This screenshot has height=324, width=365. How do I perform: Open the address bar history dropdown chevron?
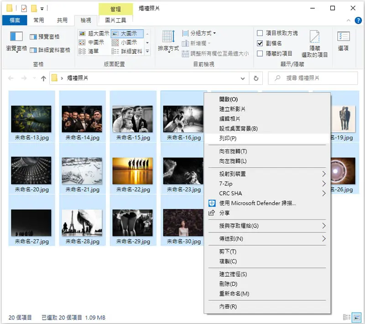click(243, 78)
